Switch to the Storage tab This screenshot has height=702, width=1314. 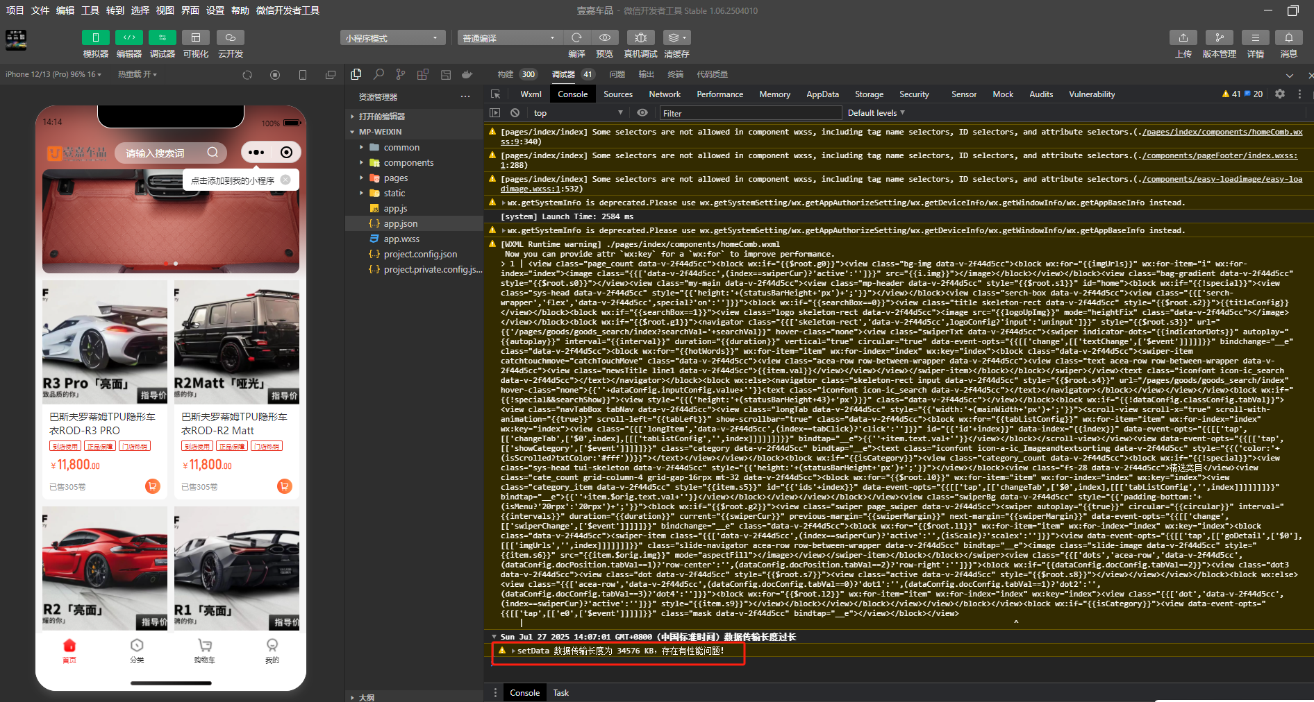coord(869,94)
